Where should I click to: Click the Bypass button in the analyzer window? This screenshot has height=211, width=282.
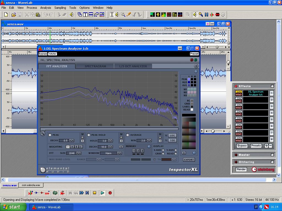43,54
